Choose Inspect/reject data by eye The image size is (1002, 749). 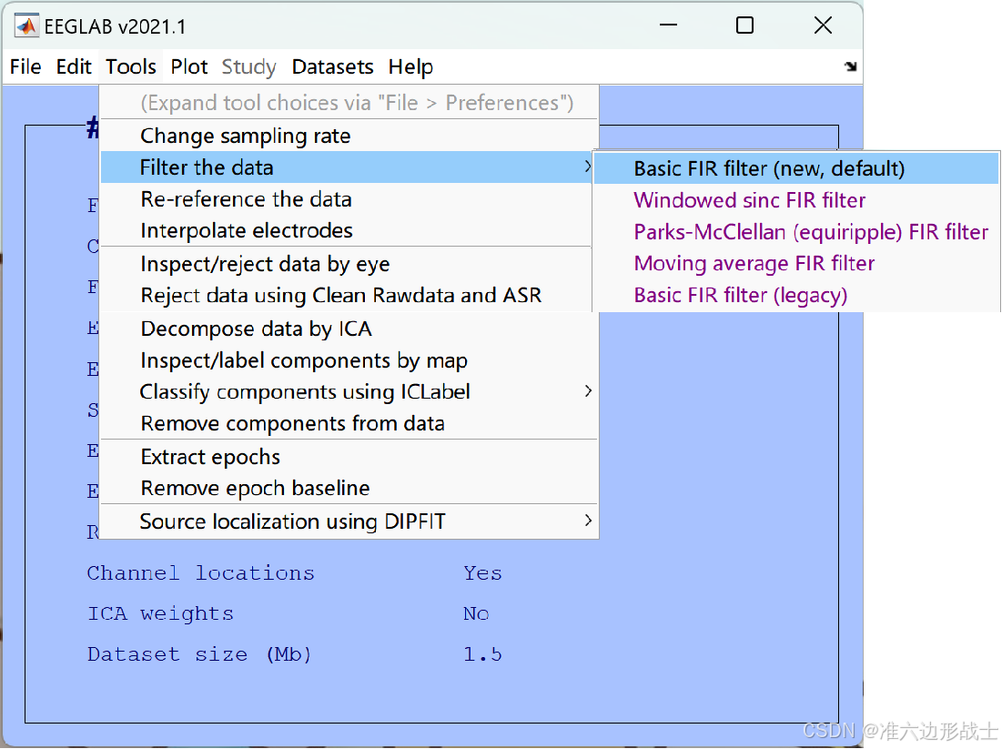click(349, 264)
